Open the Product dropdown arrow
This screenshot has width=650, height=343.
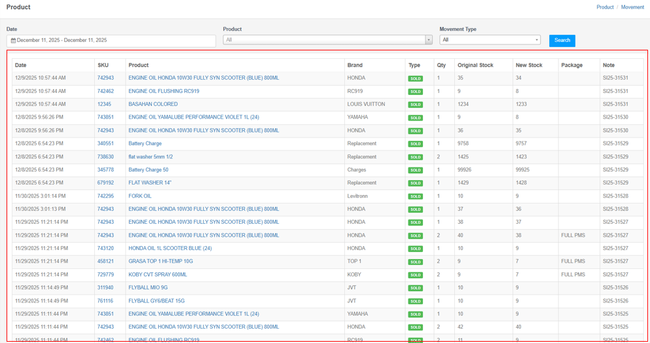[429, 40]
